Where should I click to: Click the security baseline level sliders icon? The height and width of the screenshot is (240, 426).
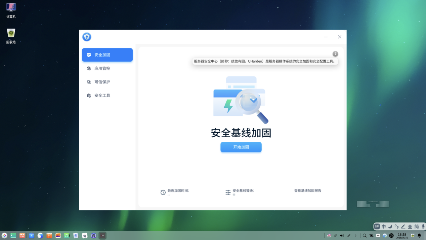pyautogui.click(x=228, y=193)
